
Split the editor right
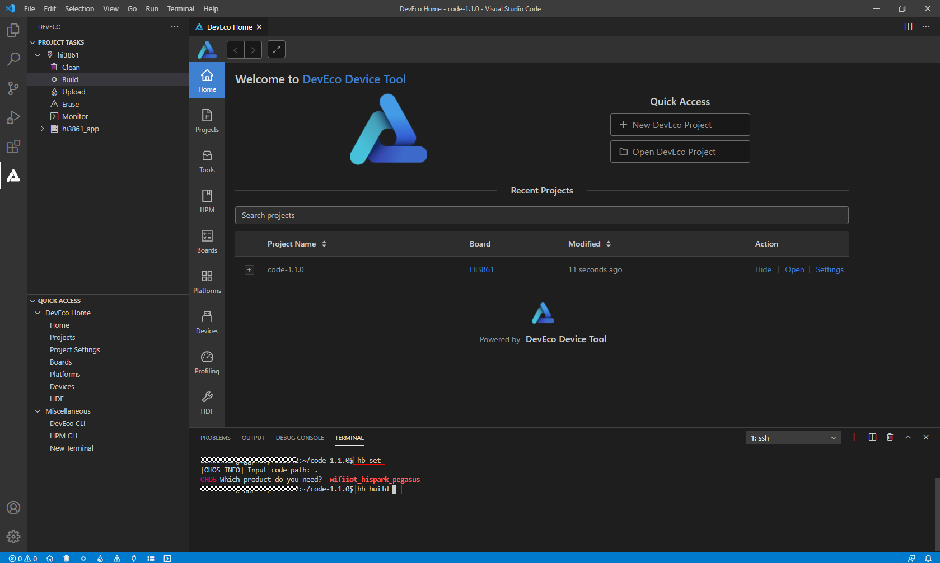pyautogui.click(x=908, y=27)
